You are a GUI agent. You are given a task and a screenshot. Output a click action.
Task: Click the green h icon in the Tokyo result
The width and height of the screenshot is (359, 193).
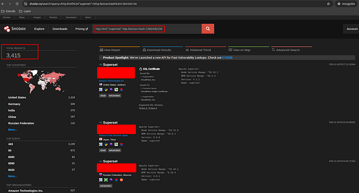tap(116, 144)
